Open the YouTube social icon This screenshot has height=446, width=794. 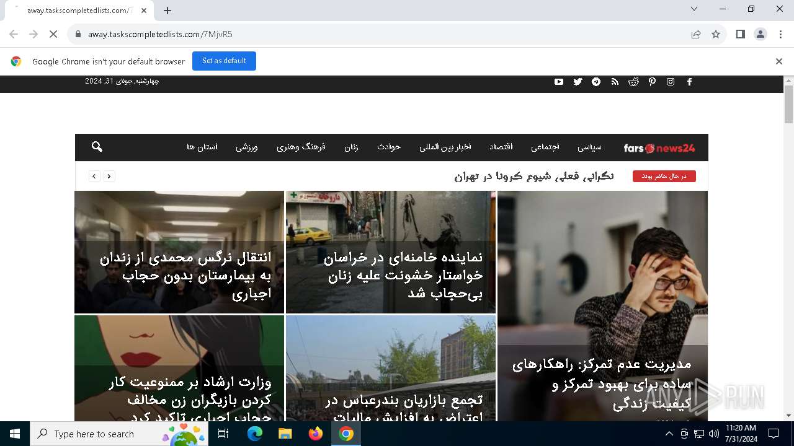[x=559, y=82]
